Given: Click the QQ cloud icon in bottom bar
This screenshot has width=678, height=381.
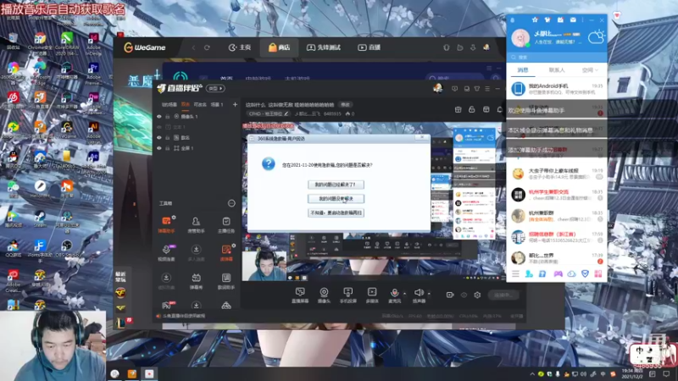Looking at the screenshot, I should [x=571, y=273].
